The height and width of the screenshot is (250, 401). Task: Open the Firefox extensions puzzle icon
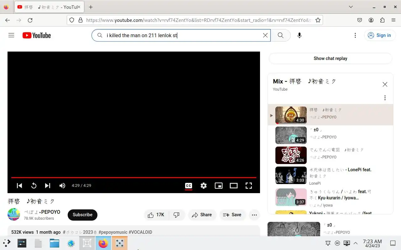382,20
